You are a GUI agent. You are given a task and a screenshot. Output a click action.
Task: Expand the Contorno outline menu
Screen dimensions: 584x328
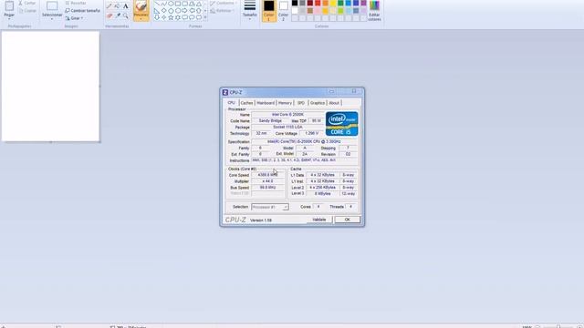pyautogui.click(x=223, y=3)
